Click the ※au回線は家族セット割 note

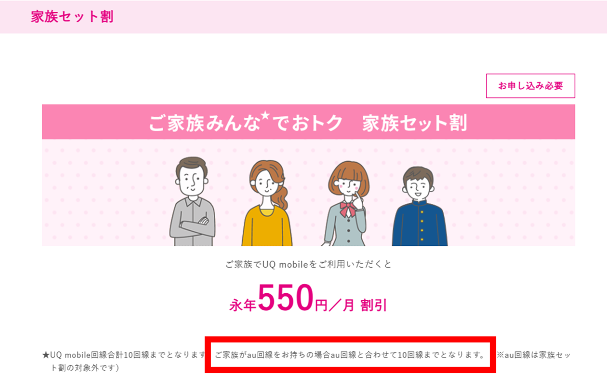pos(534,355)
